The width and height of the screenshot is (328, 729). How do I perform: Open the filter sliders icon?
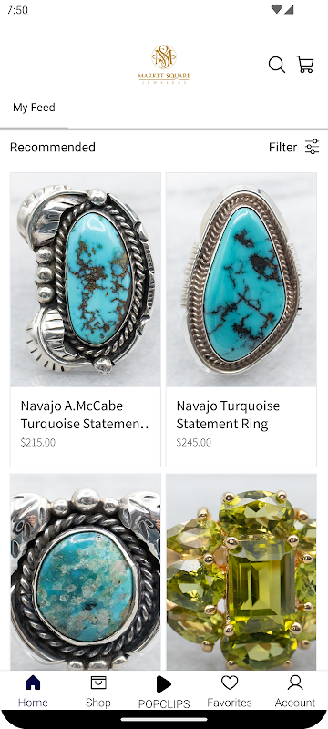[312, 147]
